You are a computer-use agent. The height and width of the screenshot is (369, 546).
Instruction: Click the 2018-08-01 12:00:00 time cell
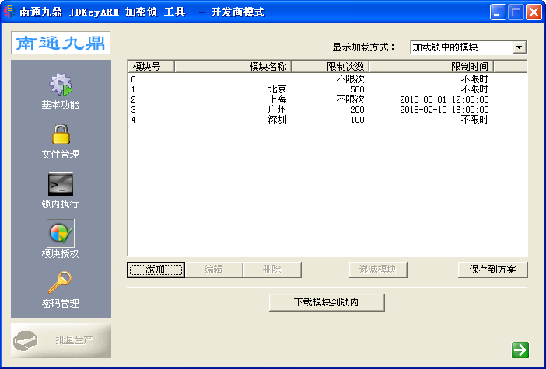tap(444, 99)
